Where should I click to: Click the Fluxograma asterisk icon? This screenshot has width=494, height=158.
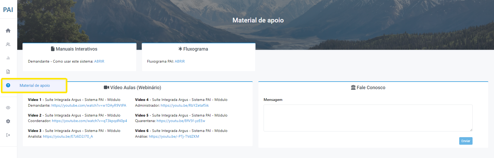click(180, 49)
